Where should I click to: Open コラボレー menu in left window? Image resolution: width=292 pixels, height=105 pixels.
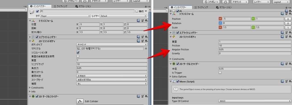point(71,1)
